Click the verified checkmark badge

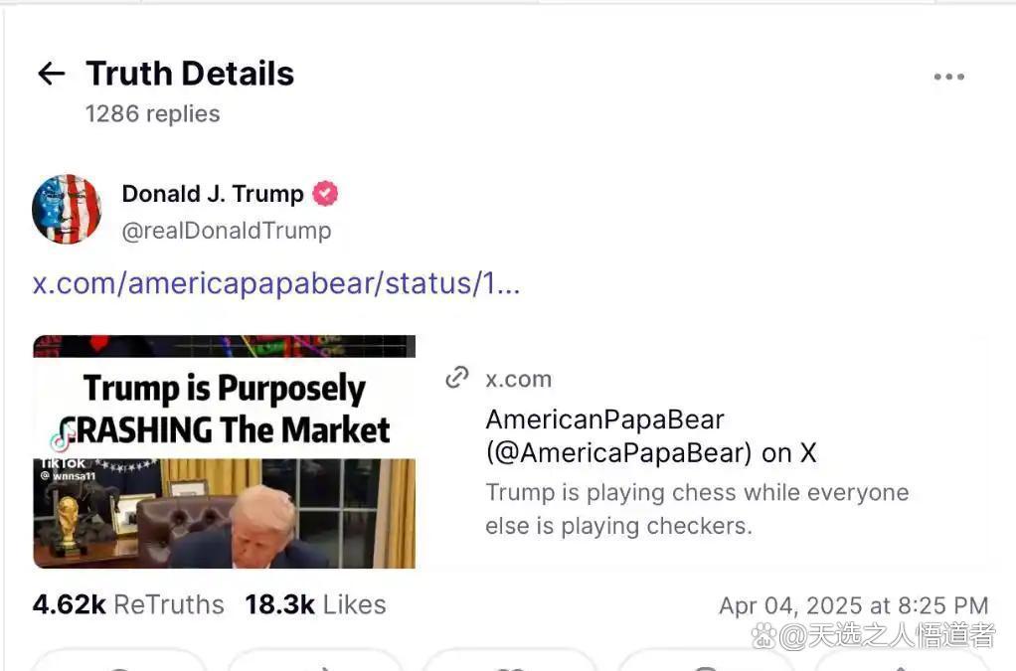325,194
